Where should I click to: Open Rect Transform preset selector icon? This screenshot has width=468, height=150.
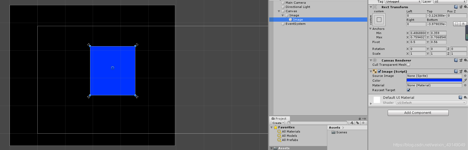[461, 7]
